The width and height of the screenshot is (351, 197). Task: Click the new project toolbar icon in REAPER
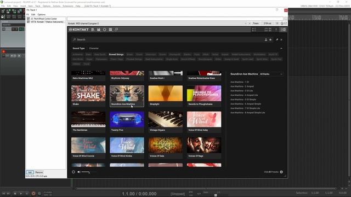3,11
